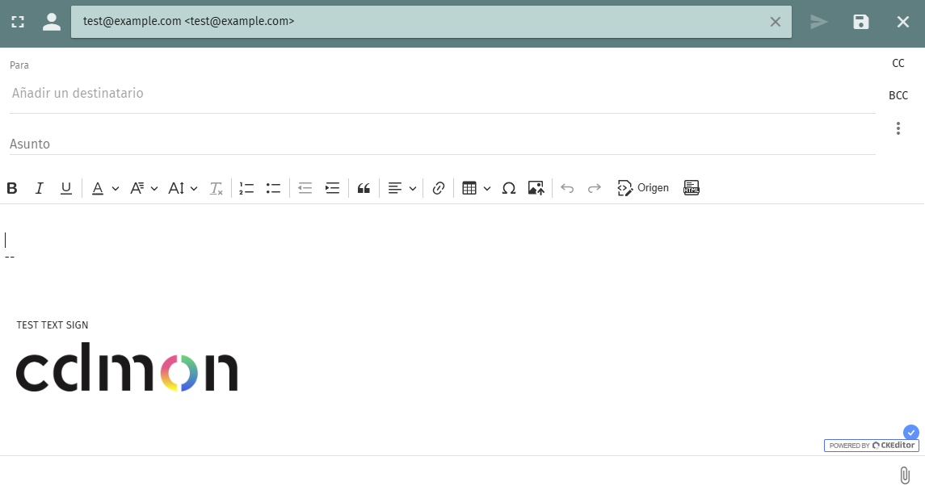Toggle Bold formatting in the editor toolbar

[x=12, y=188]
